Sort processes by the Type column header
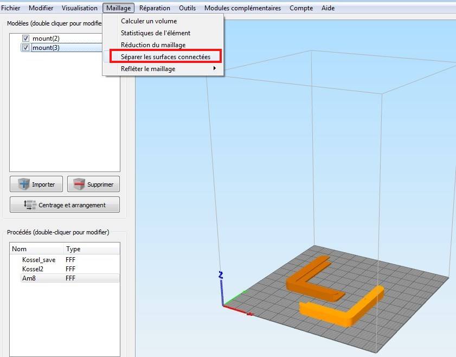 tap(73, 249)
